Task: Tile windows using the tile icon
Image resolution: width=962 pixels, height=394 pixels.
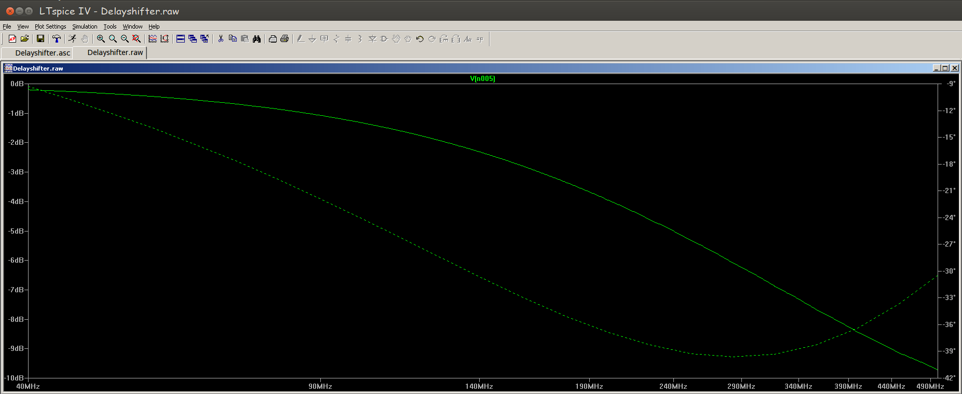Action: 181,39
